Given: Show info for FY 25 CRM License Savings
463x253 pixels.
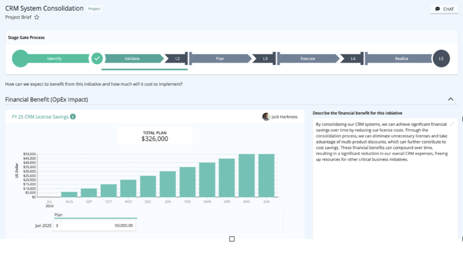Looking at the screenshot, I should point(73,117).
